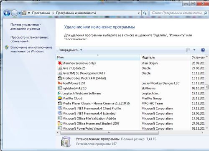Click the Control Panel icon in address bar

pos(24,13)
